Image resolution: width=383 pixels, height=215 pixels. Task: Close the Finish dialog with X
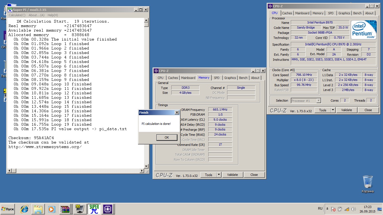click(x=177, y=113)
